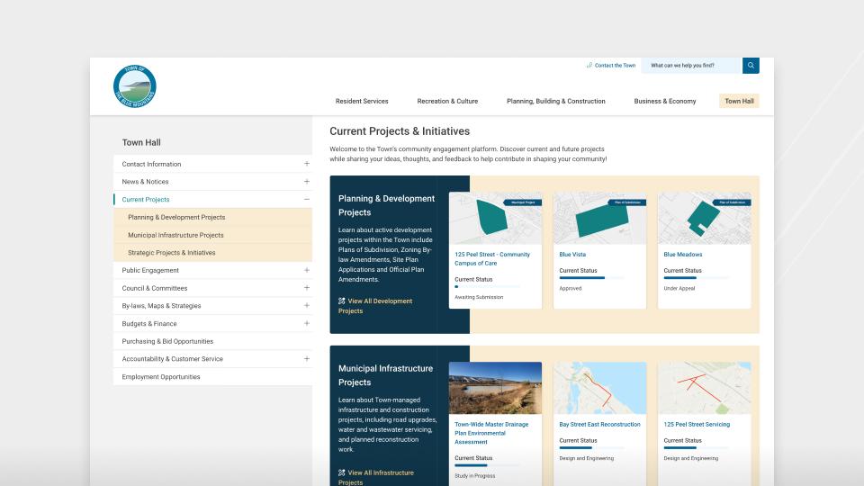The height and width of the screenshot is (486, 864).
Task: Go to Municipal Infrastructure Projects in sidebar
Action: (175, 235)
